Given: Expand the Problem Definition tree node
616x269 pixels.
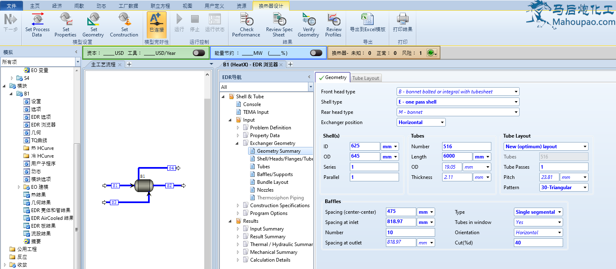Looking at the screenshot, I should click(x=238, y=128).
